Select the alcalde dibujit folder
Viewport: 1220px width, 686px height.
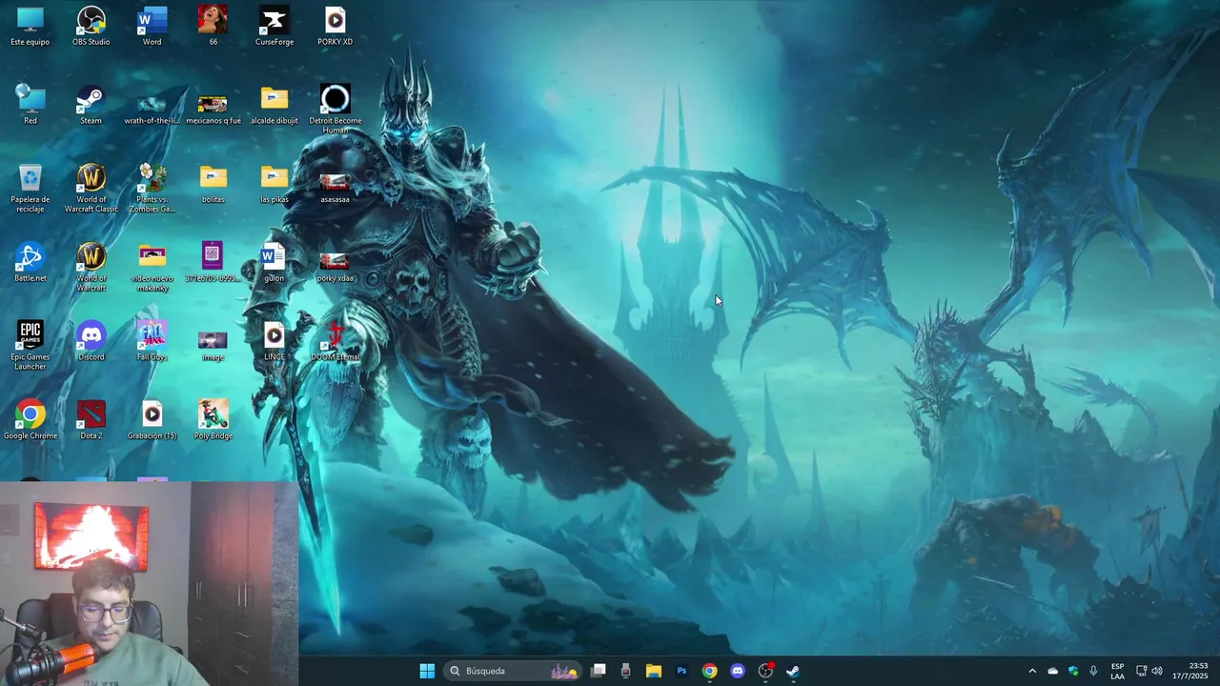point(274,106)
